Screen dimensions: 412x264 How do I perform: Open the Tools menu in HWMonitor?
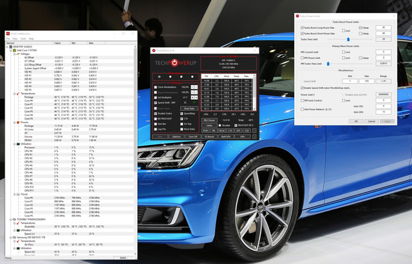tap(24, 38)
